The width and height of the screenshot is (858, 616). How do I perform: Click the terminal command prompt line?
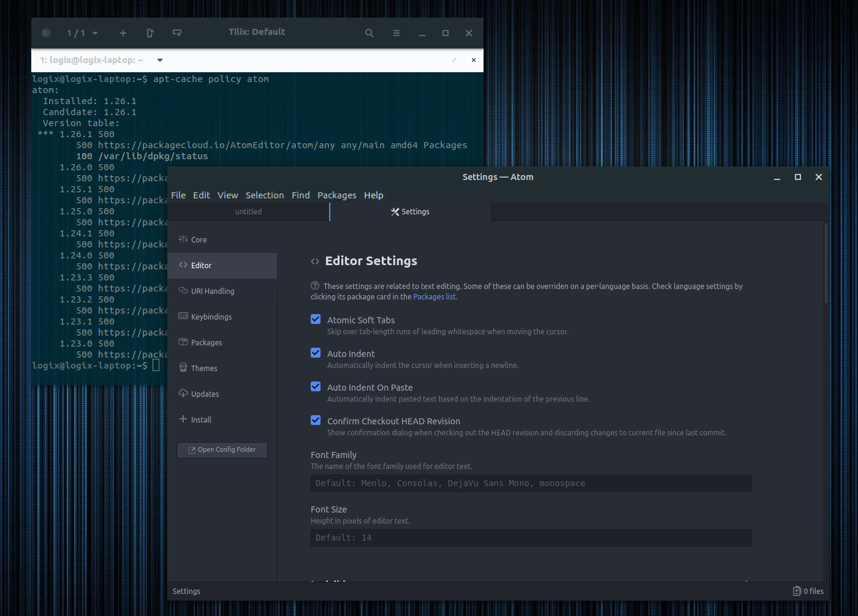coord(96,366)
